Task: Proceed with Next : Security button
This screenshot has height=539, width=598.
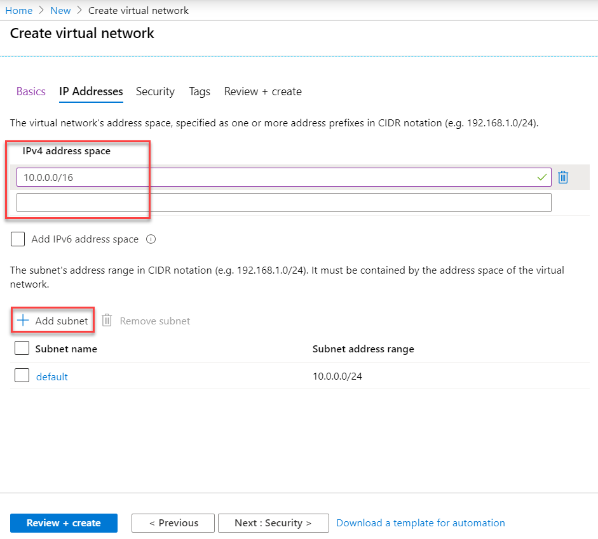Action: 273,523
